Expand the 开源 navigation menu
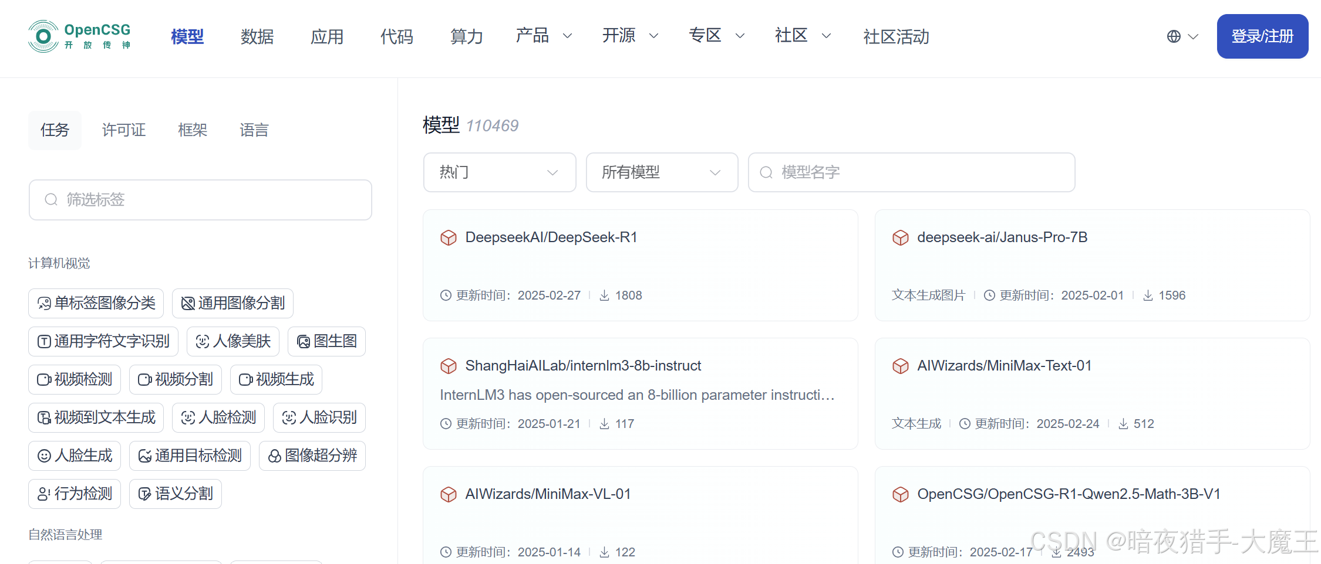Viewport: 1321px width, 564px height. click(630, 36)
